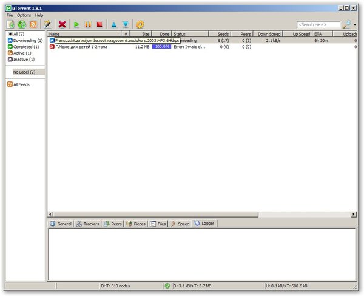Stop torrent with the red stop icon
Screen dimensions: 364x296
[99, 24]
